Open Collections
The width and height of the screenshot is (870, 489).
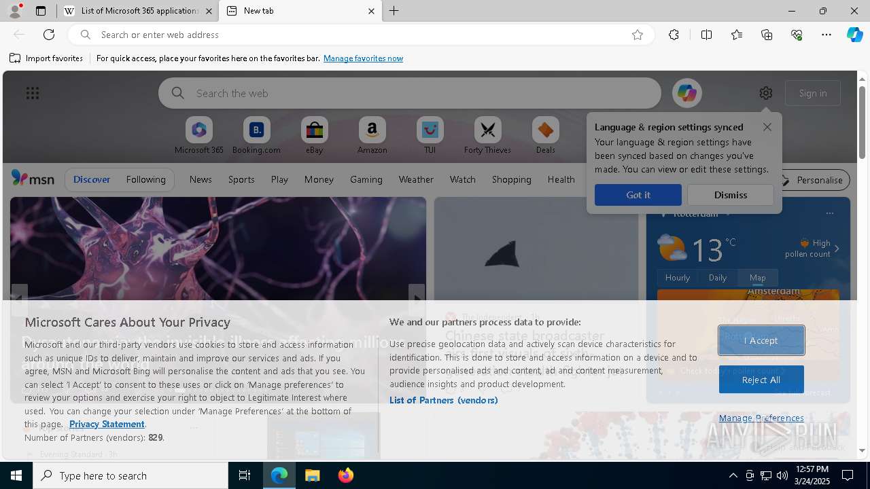pyautogui.click(x=767, y=35)
